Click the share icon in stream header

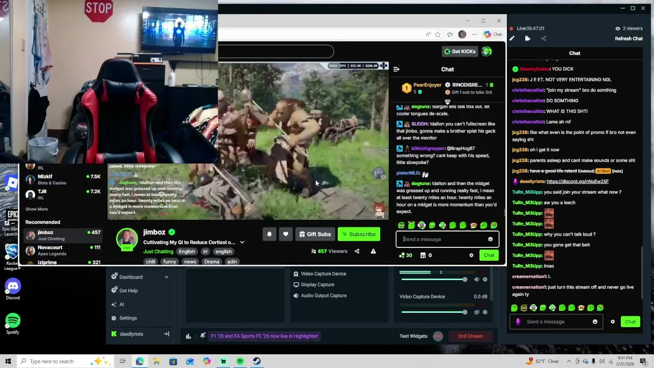tap(544, 38)
